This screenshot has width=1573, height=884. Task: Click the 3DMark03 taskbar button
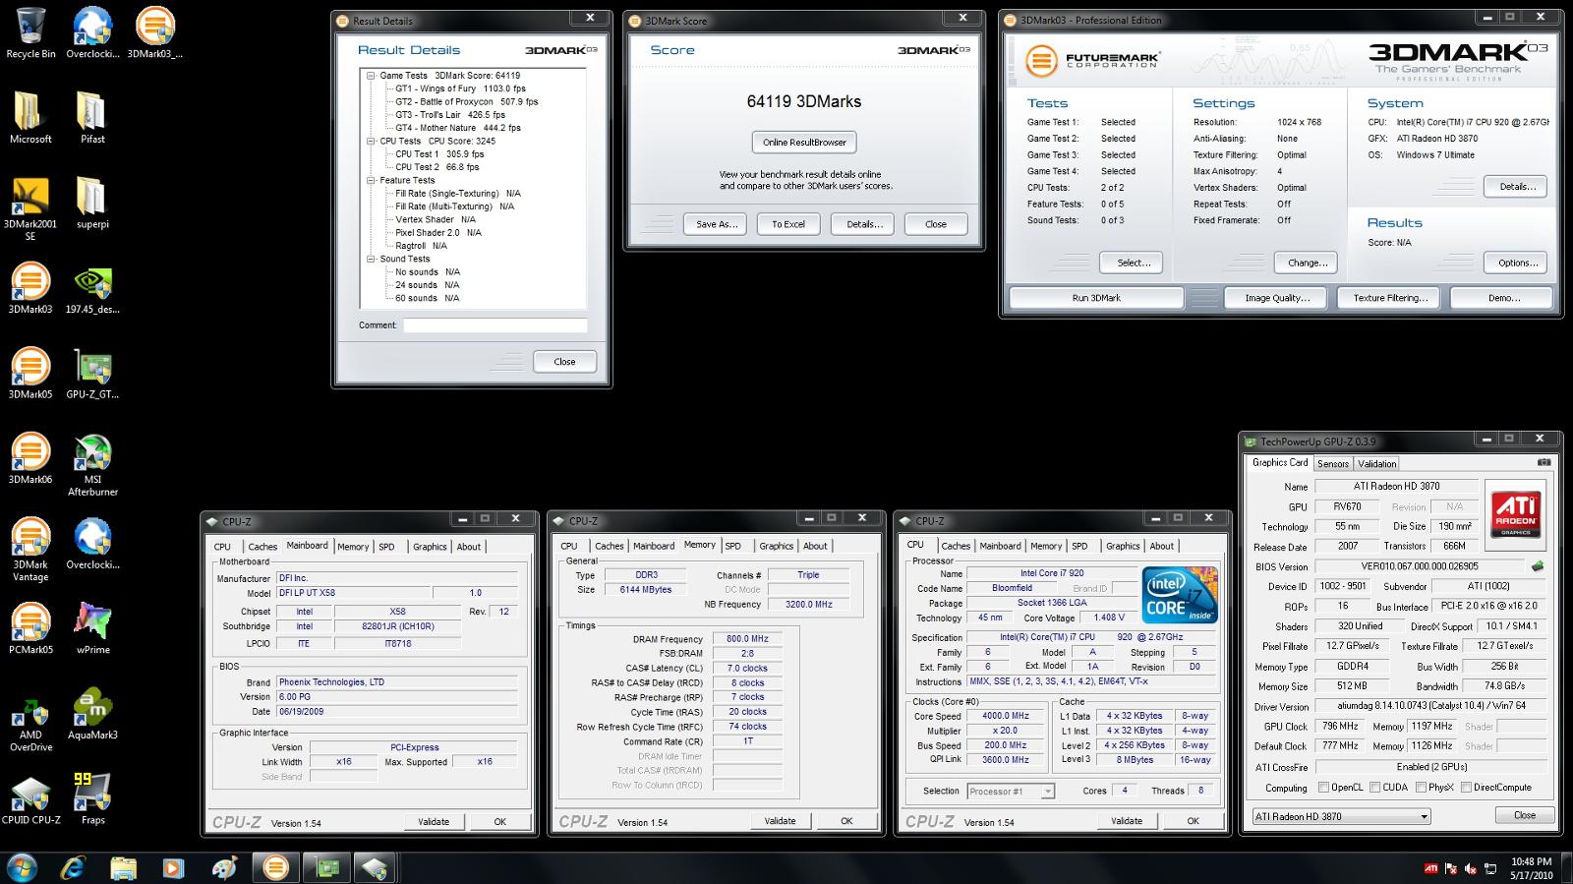coord(276,867)
